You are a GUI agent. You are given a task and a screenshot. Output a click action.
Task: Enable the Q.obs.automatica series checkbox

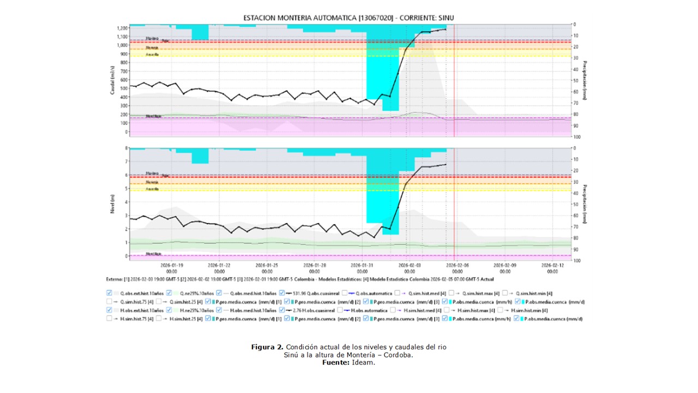click(x=344, y=293)
